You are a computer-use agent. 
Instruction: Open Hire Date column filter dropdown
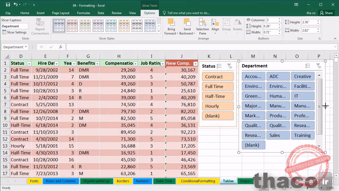pyautogui.click(x=56, y=64)
